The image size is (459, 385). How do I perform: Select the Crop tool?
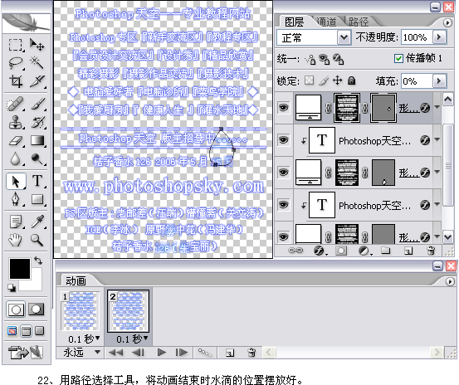tap(15, 80)
